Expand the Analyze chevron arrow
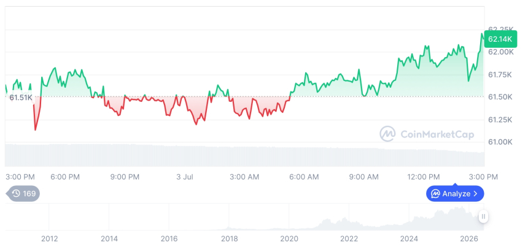The image size is (528, 246). [475, 193]
